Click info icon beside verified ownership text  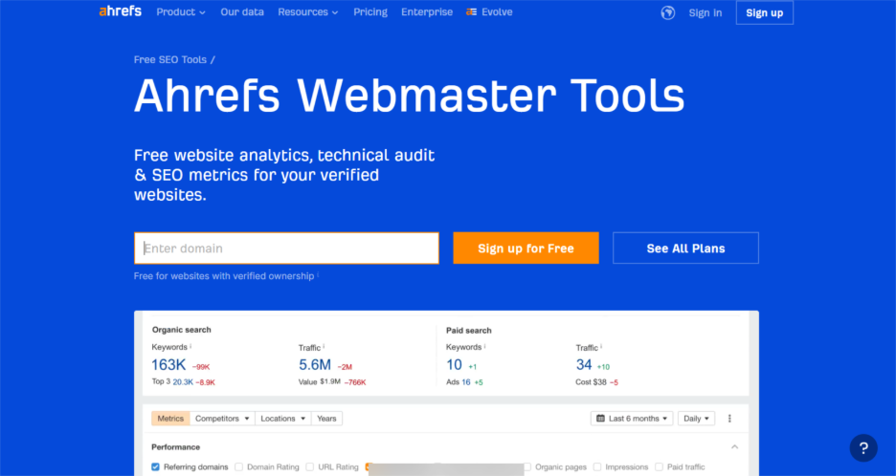[x=318, y=276]
